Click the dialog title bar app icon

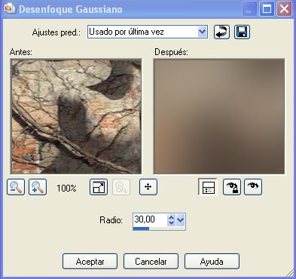(10, 8)
